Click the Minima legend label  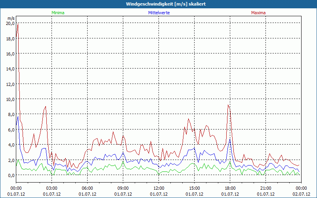pyautogui.click(x=58, y=13)
